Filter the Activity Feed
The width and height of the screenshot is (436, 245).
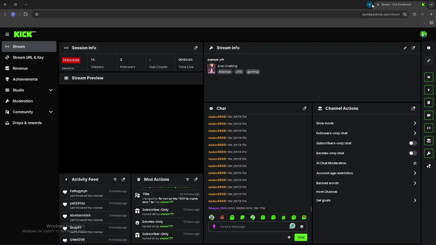(x=115, y=179)
